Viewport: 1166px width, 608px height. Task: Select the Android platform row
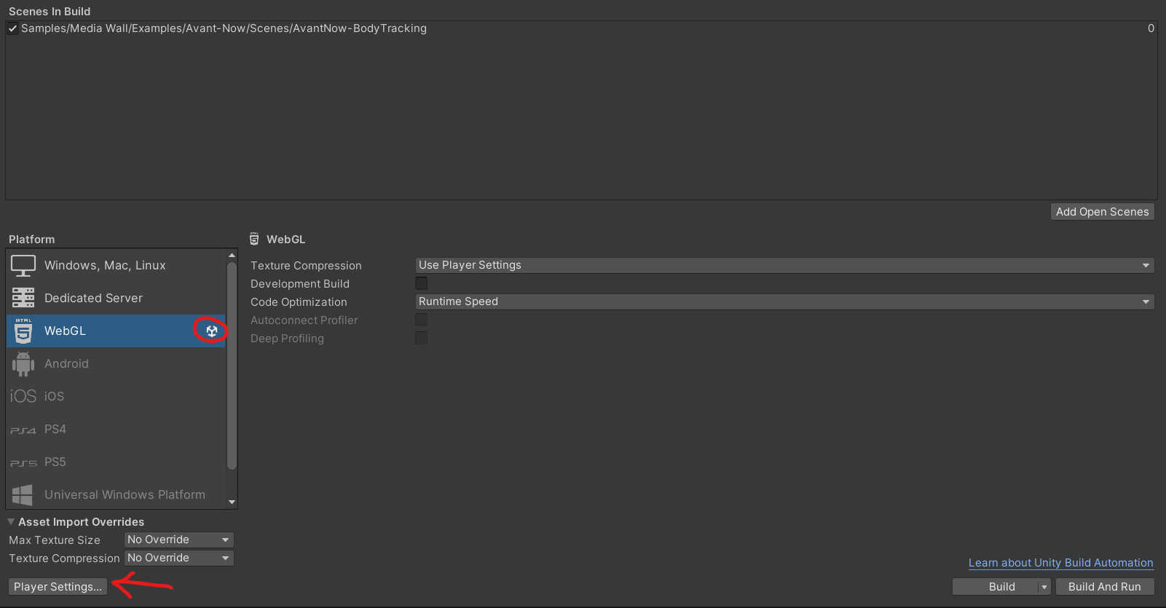point(117,363)
